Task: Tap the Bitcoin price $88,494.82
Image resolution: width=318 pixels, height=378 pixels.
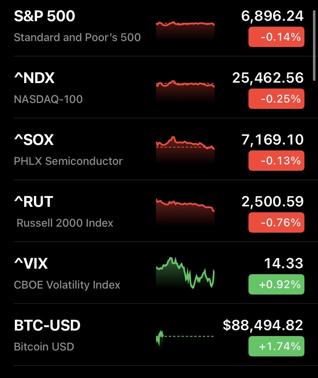Action: [263, 325]
